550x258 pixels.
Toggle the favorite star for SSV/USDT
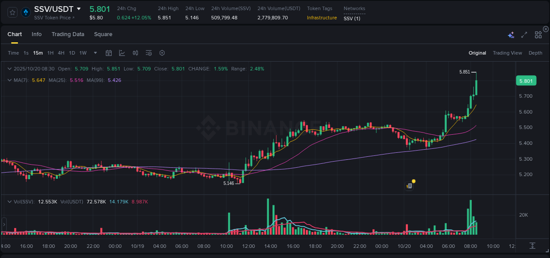coord(12,12)
